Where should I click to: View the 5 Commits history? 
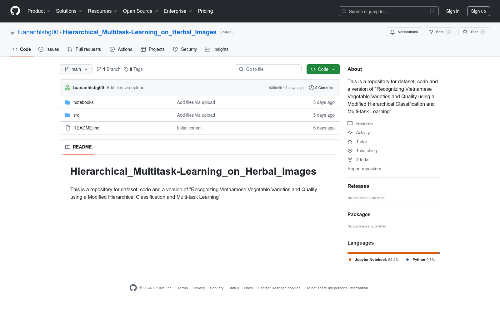[x=321, y=88]
